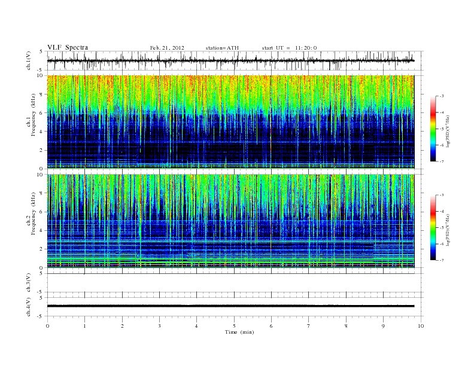
Task: Click inside the ch.2 spectrogram panel
Action: point(230,221)
